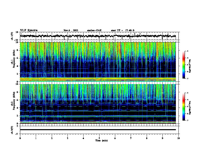This screenshot has width=201, height=155.
Task: Click time axis tick label "3"
Action: tap(68, 138)
